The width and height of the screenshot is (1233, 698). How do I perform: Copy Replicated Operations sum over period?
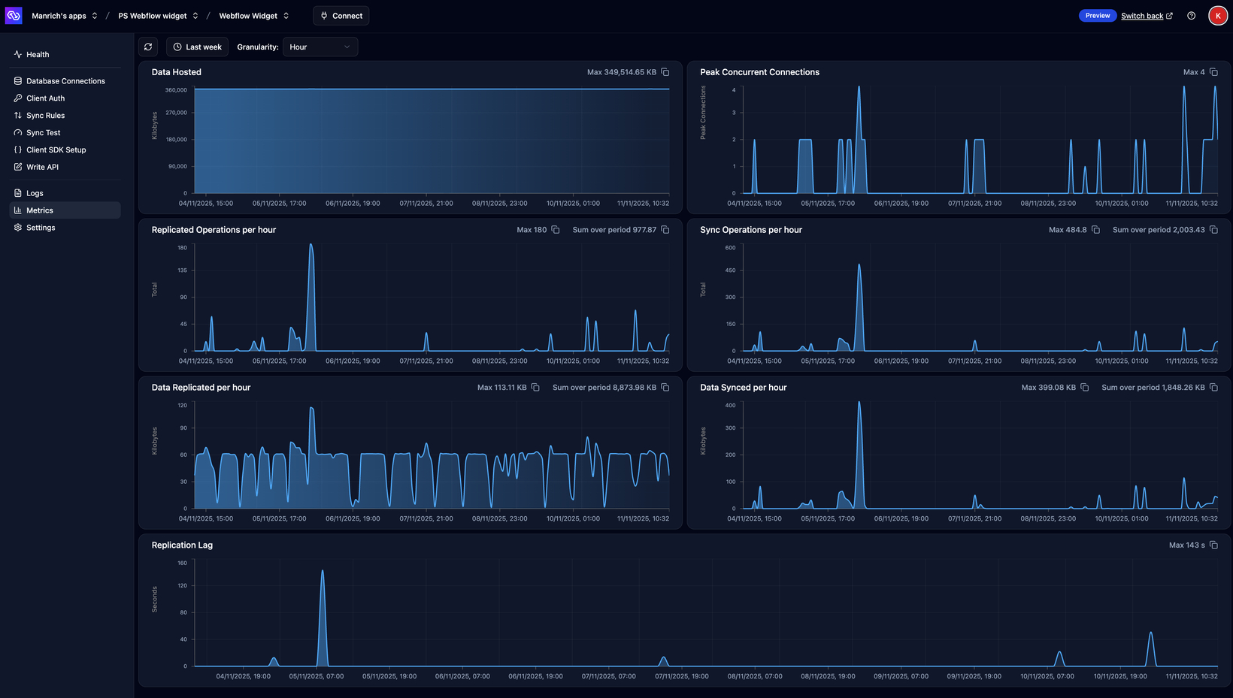(665, 230)
